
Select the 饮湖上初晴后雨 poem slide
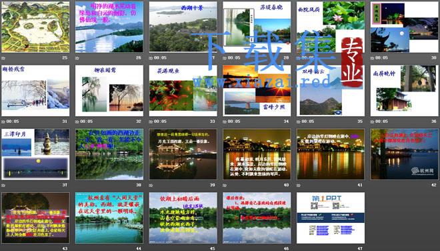[x=183, y=218]
